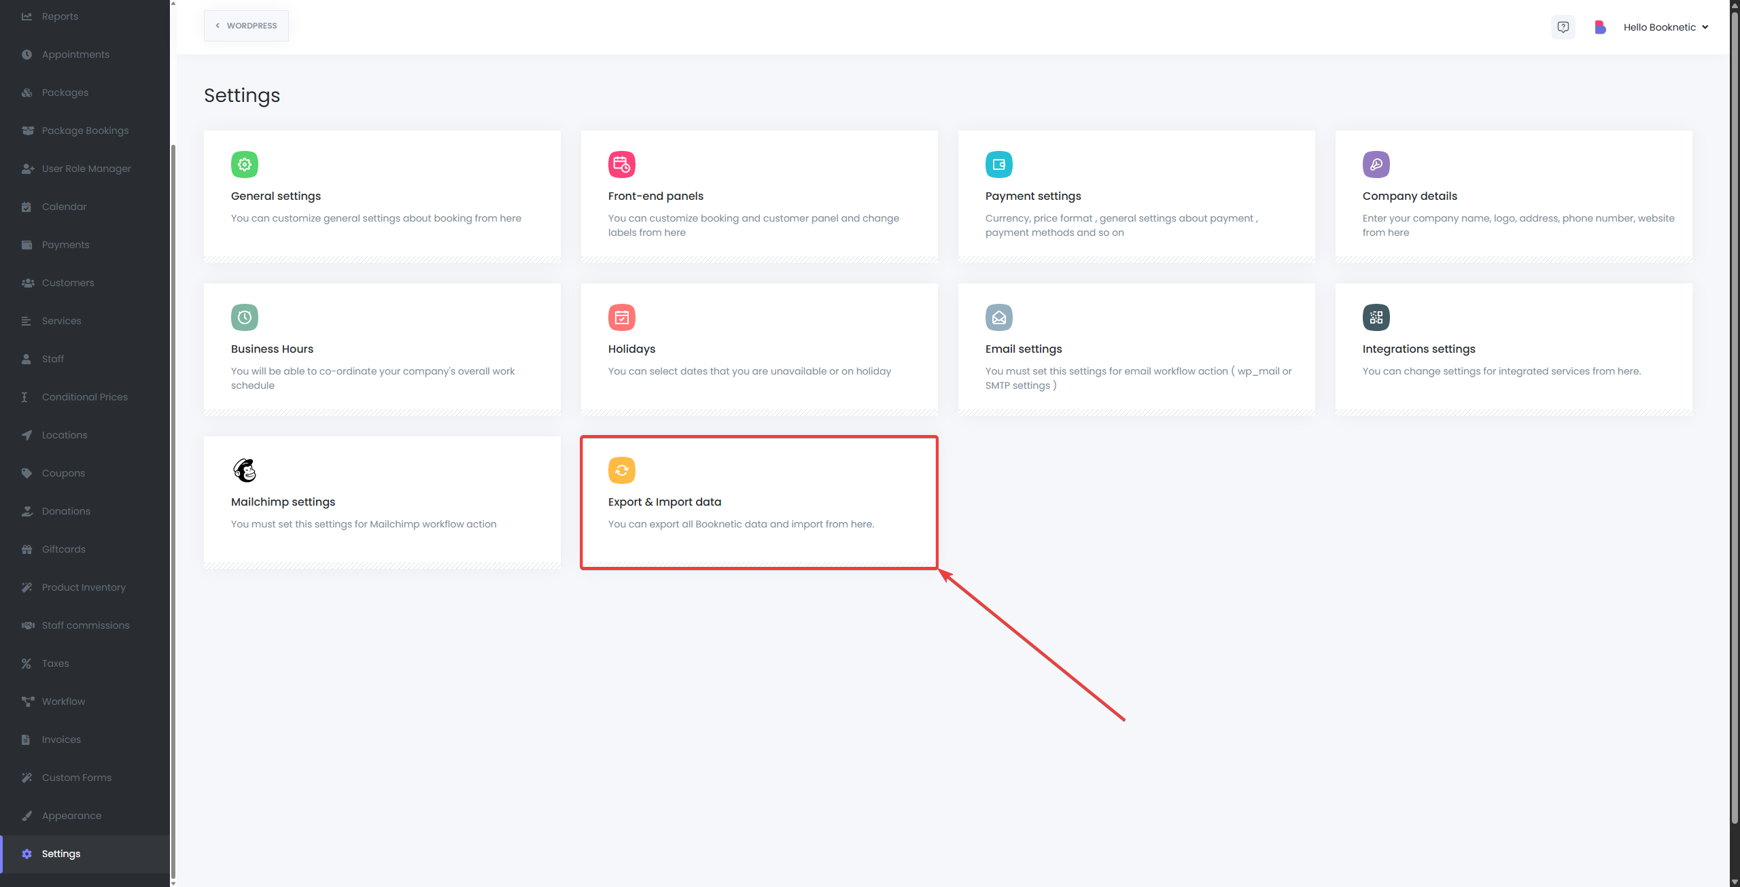Viewport: 1740px width, 887px height.
Task: Click the Company details key icon
Action: (1376, 164)
